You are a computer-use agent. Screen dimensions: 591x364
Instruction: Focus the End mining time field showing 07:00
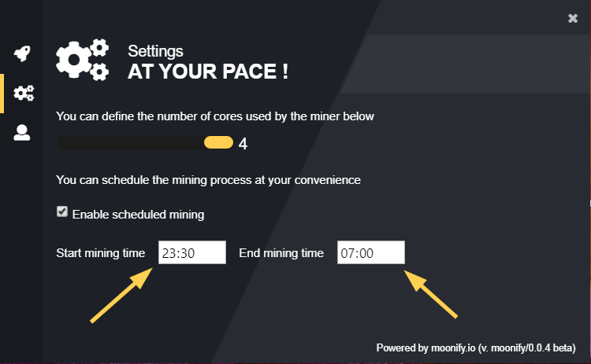tap(371, 252)
